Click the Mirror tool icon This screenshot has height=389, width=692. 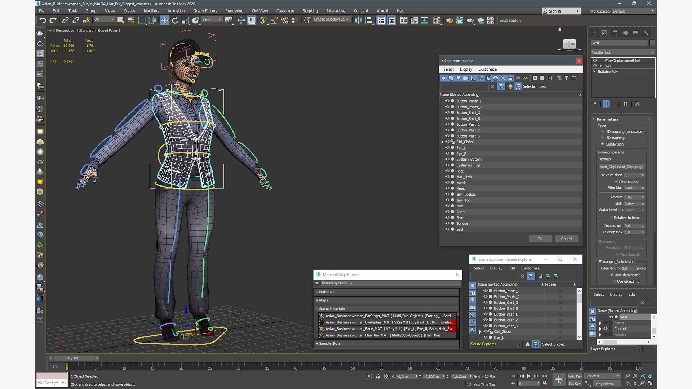pyautogui.click(x=358, y=20)
